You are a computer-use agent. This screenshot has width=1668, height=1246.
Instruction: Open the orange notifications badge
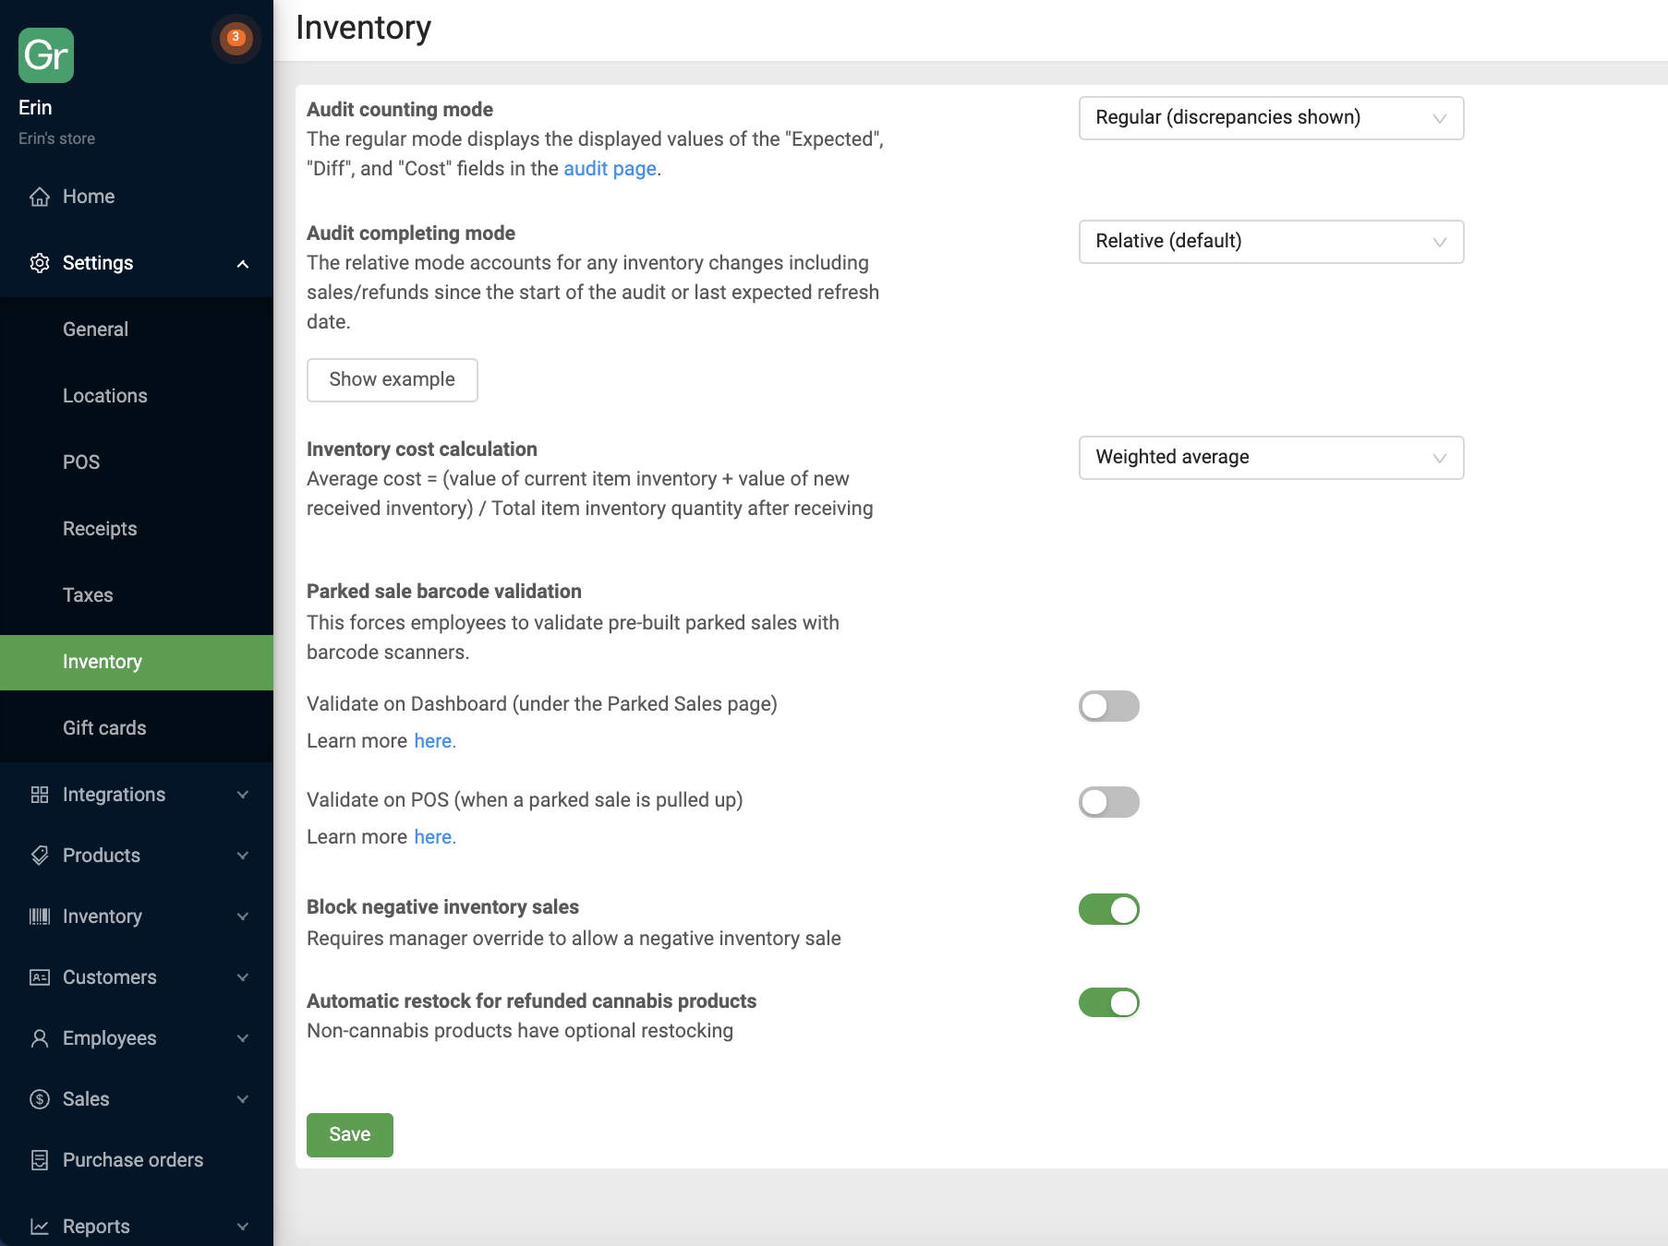click(x=236, y=38)
